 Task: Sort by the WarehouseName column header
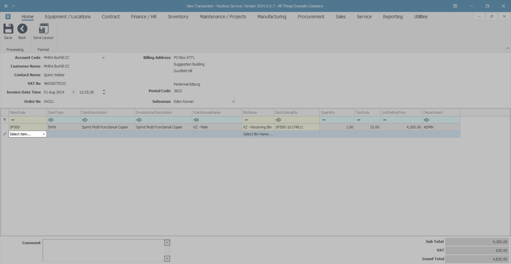pyautogui.click(x=217, y=113)
